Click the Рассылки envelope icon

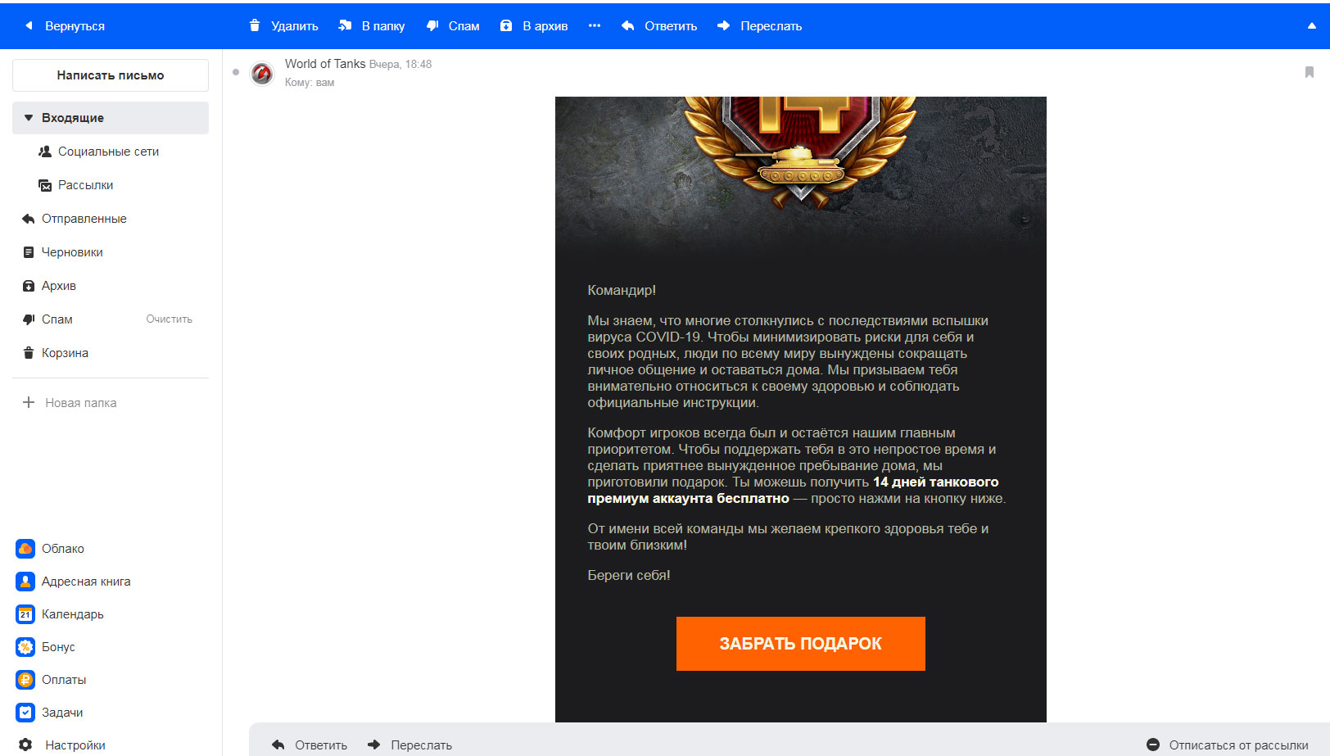point(45,185)
